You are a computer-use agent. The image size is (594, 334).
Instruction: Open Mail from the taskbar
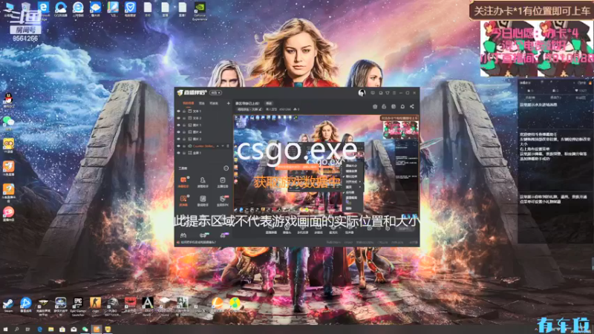tap(74, 330)
